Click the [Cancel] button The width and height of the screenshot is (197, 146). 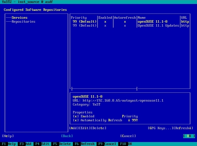click(x=128, y=136)
